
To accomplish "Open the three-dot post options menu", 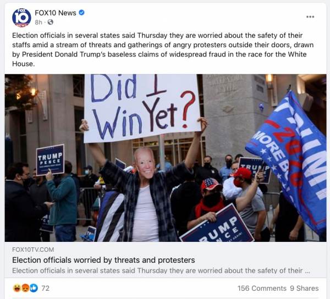I will [x=310, y=17].
